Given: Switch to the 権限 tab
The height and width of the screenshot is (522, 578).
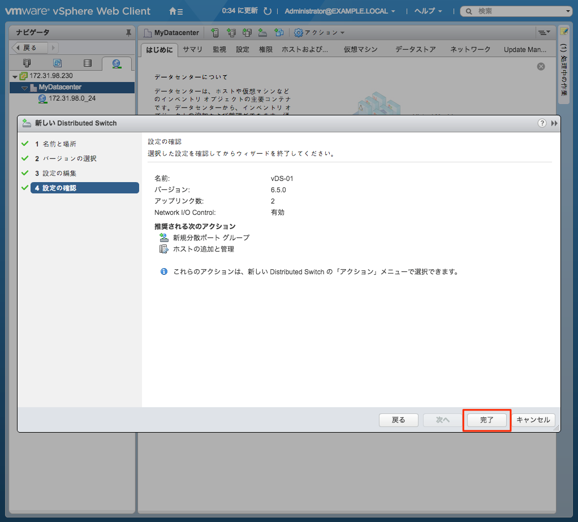Looking at the screenshot, I should pyautogui.click(x=266, y=50).
